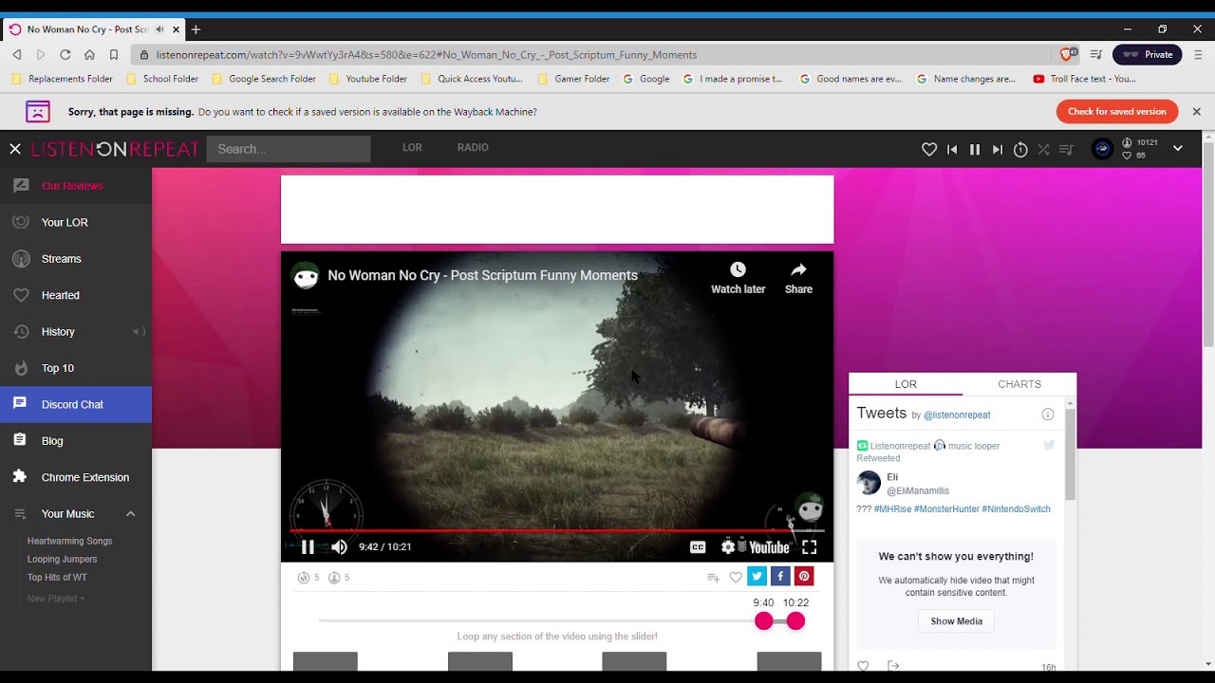Open the LOR menu in the header

(x=412, y=147)
